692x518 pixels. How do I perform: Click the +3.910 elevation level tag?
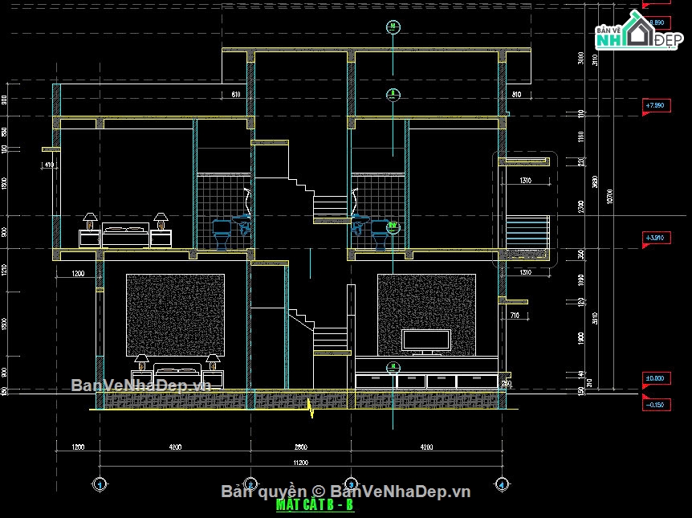click(x=658, y=239)
